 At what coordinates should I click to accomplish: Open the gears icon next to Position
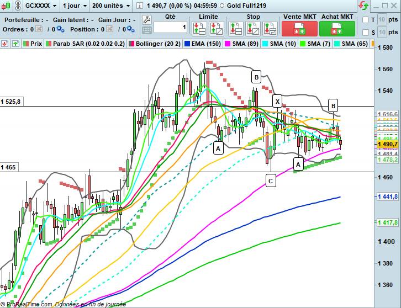coord(131,29)
